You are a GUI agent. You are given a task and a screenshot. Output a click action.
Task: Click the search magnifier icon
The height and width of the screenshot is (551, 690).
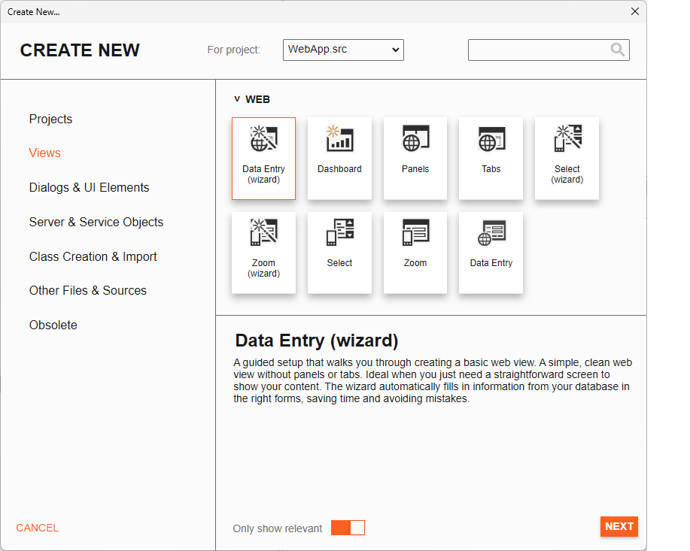point(618,50)
